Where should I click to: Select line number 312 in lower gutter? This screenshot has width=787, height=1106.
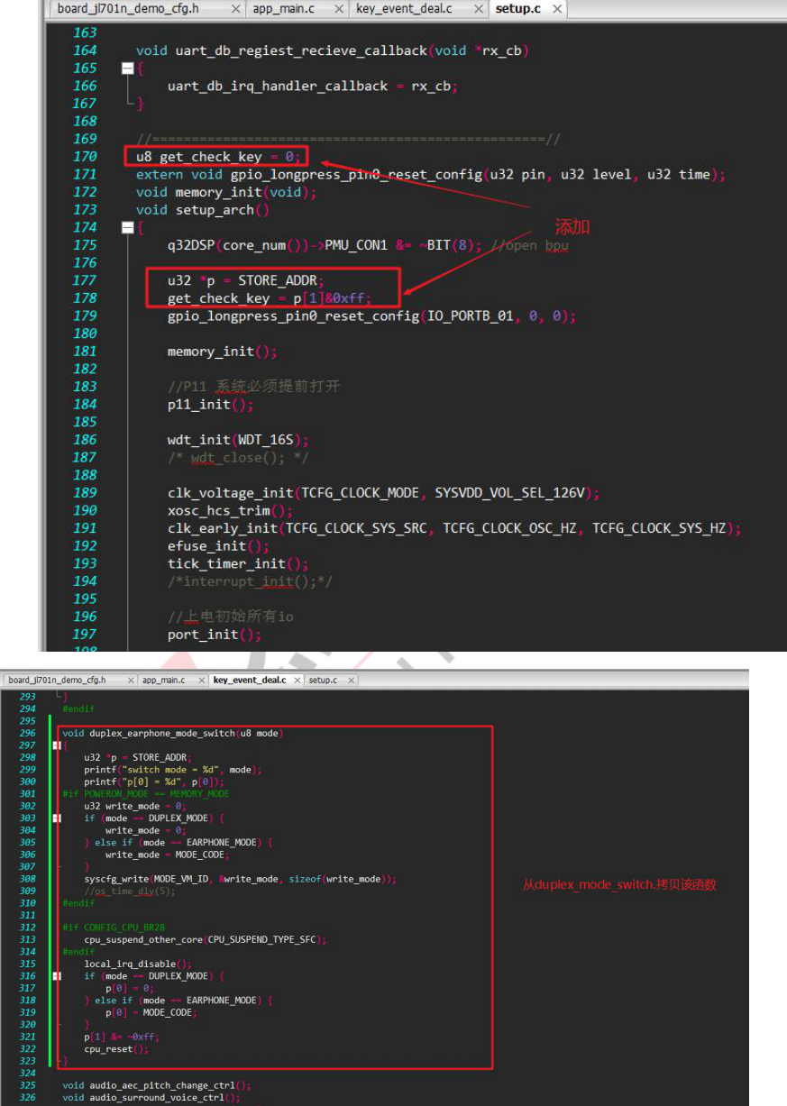click(27, 928)
